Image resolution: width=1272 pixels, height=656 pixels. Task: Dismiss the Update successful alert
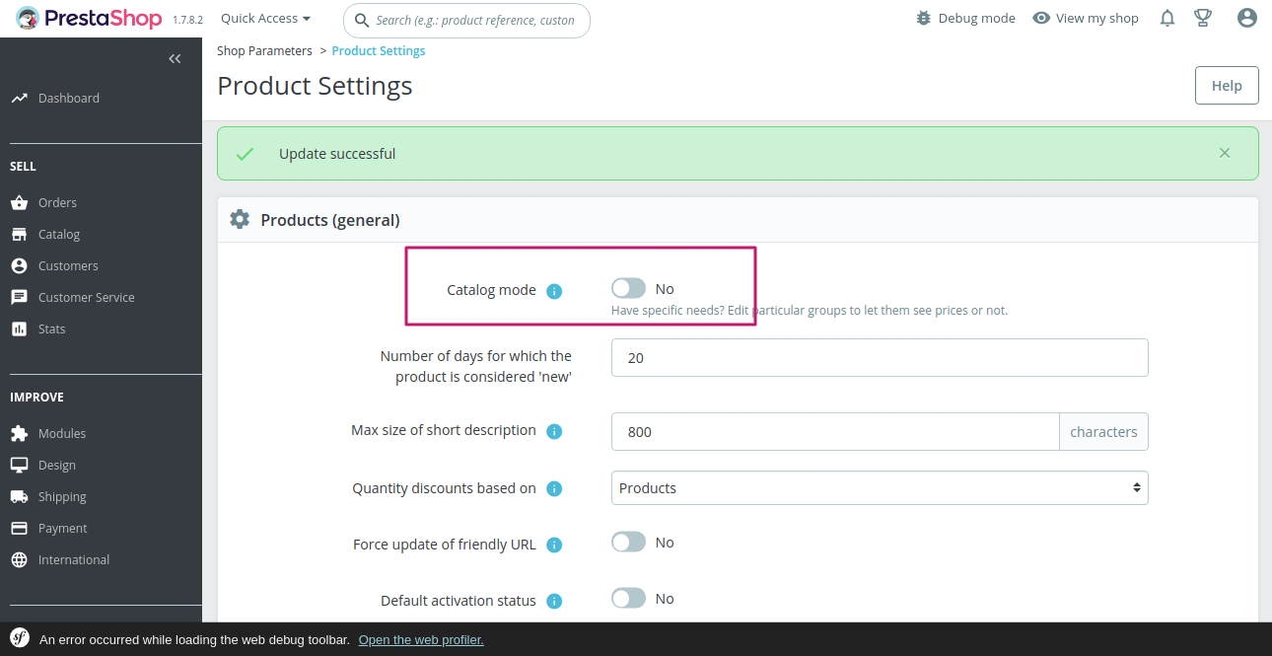click(x=1225, y=153)
